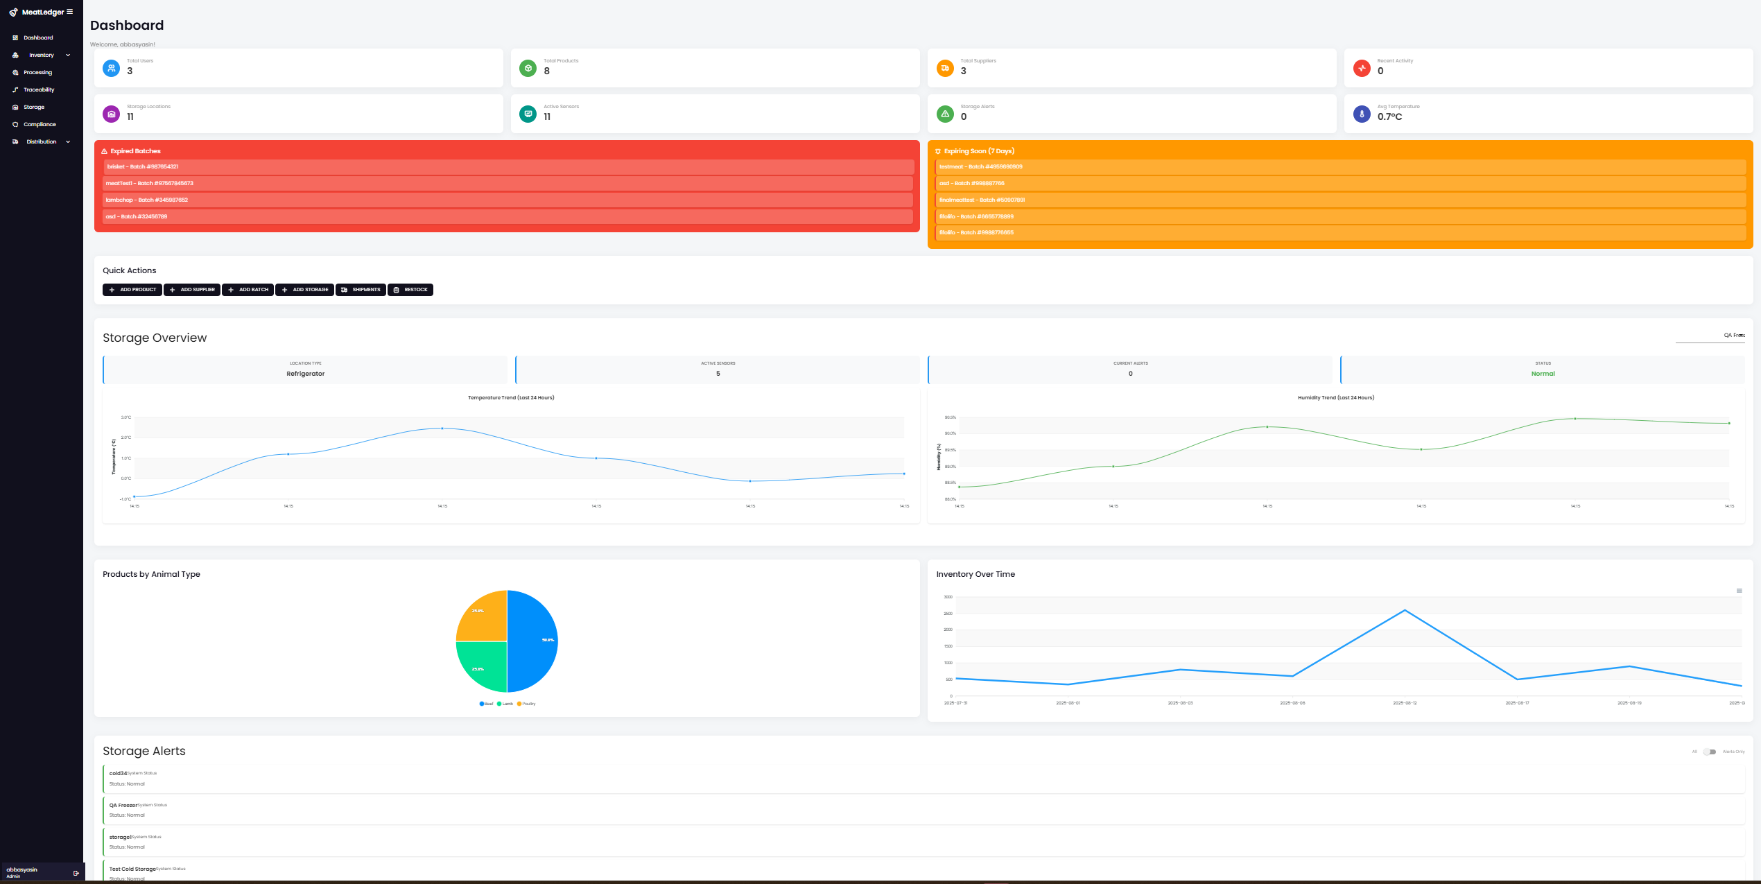1761x884 pixels.
Task: Click the Total Users people icon
Action: 111,68
